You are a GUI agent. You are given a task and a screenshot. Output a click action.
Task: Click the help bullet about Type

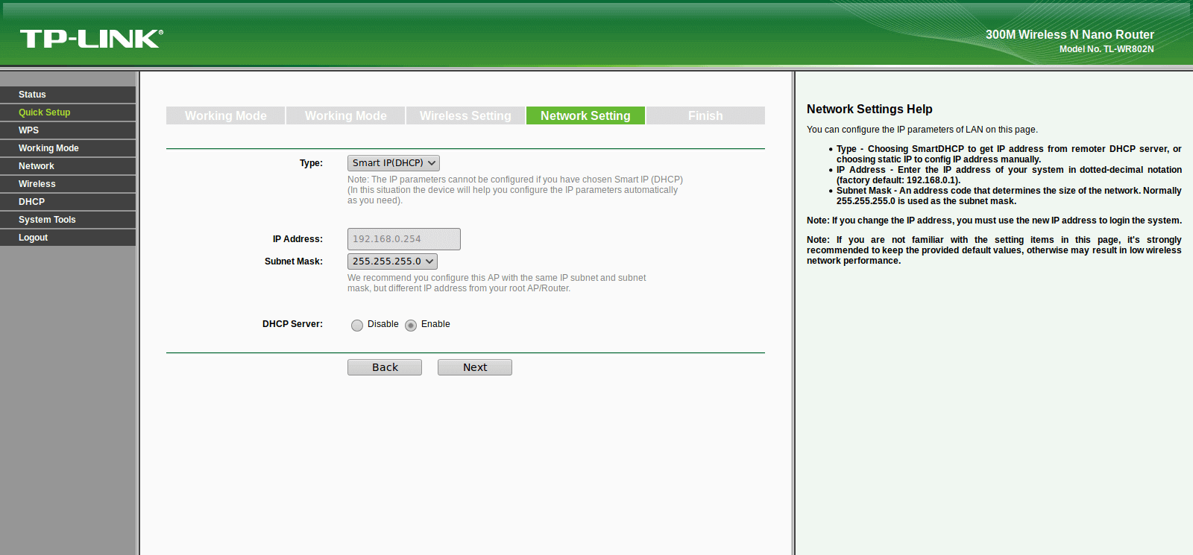coord(1009,154)
